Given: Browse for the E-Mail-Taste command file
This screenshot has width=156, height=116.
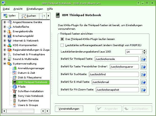Looking at the screenshot, I should click(x=143, y=82).
